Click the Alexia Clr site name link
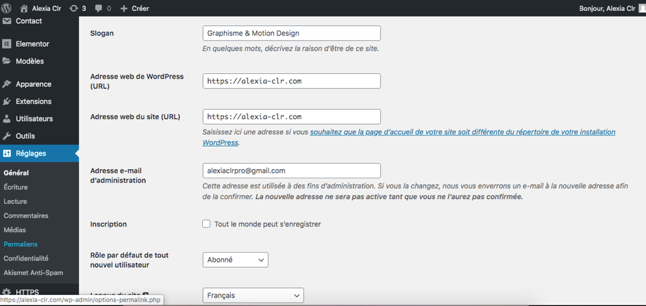This screenshot has height=306, width=646. (47, 8)
